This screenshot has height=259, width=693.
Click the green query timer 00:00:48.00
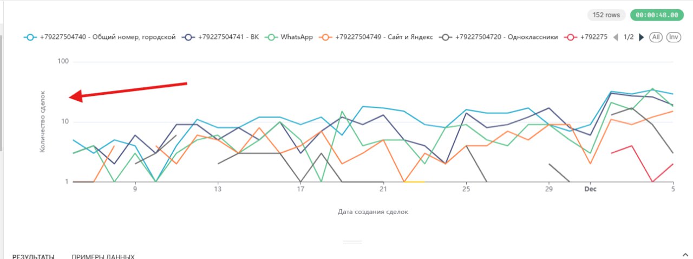(x=657, y=15)
